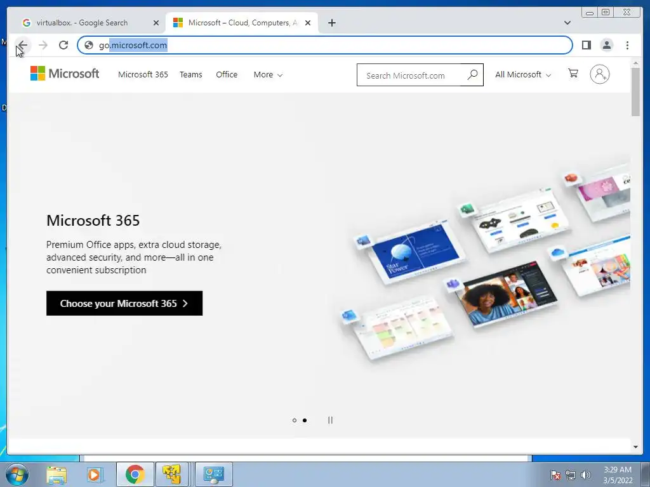This screenshot has width=650, height=487.
Task: Open Chrome three-dot menu
Action: point(627,45)
